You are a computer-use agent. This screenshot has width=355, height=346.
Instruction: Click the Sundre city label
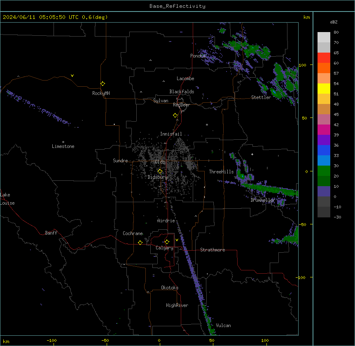[120, 161]
